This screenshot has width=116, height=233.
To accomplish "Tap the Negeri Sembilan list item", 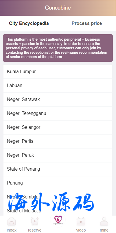I will (x=58, y=197).
